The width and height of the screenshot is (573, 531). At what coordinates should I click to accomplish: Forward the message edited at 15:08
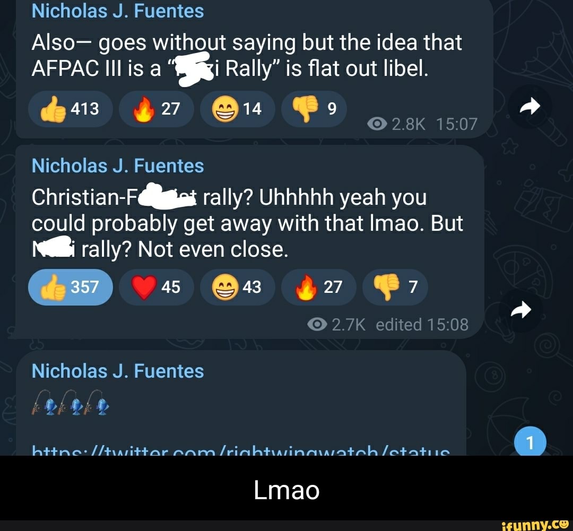point(521,310)
